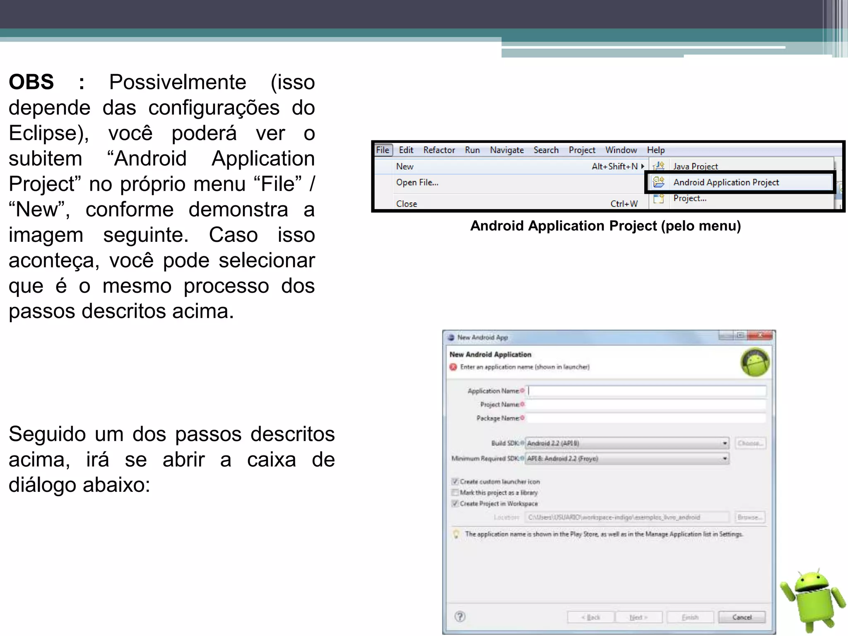The image size is (848, 636).
Task: Open the File menu
Action: click(383, 150)
